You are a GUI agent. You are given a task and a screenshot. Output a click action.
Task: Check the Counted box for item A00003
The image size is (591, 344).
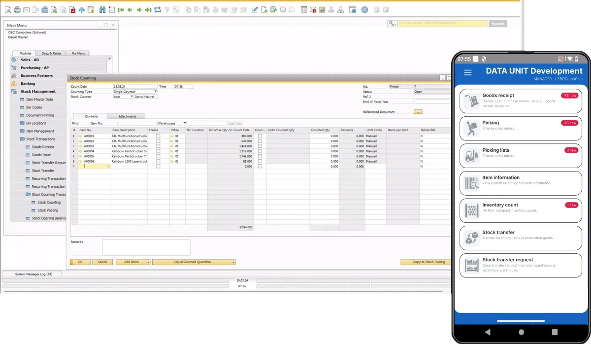260,146
